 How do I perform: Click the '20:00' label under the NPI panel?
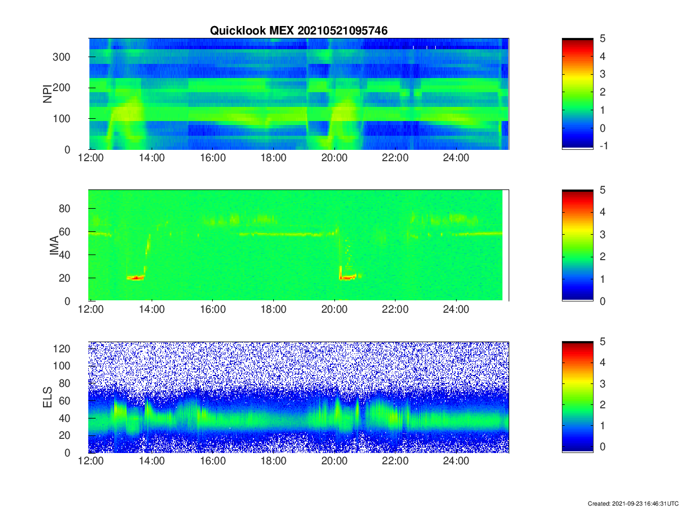[334, 158]
